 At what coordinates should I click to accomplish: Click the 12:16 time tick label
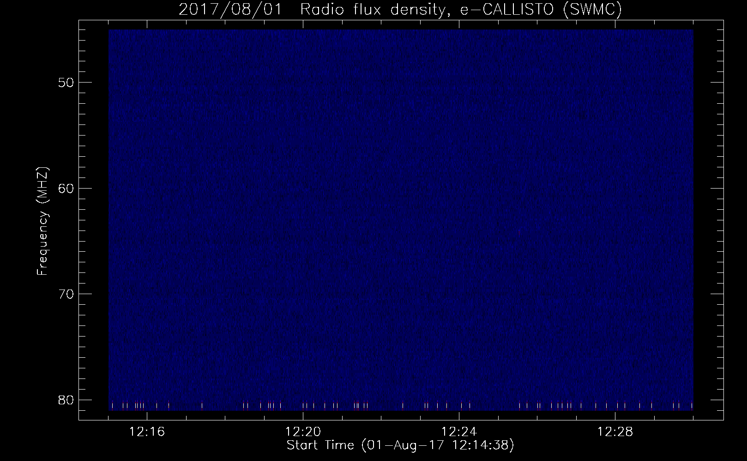coord(147,432)
